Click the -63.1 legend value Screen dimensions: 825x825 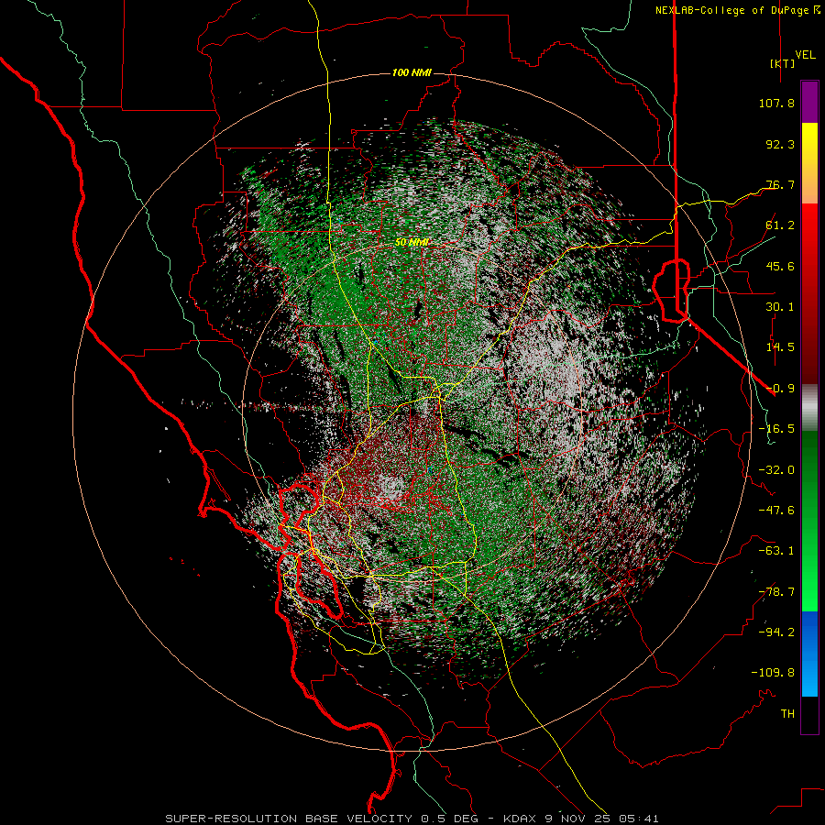pyautogui.click(x=776, y=551)
